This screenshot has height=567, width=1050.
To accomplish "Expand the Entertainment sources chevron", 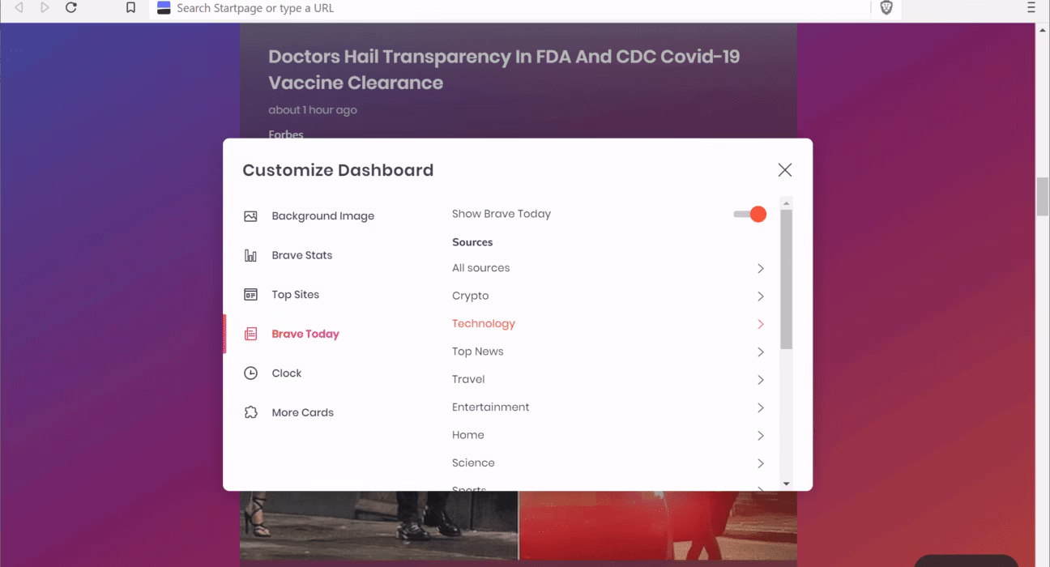I will click(x=760, y=407).
